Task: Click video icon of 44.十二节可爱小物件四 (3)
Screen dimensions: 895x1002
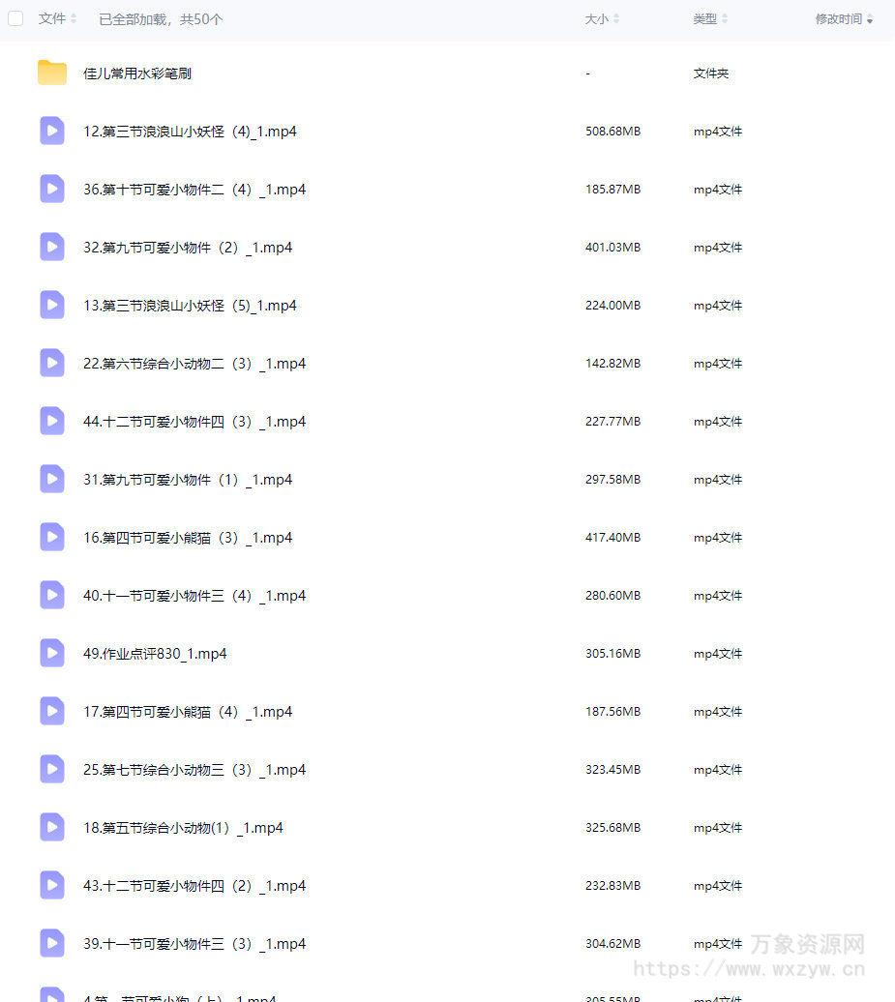Action: click(x=52, y=422)
